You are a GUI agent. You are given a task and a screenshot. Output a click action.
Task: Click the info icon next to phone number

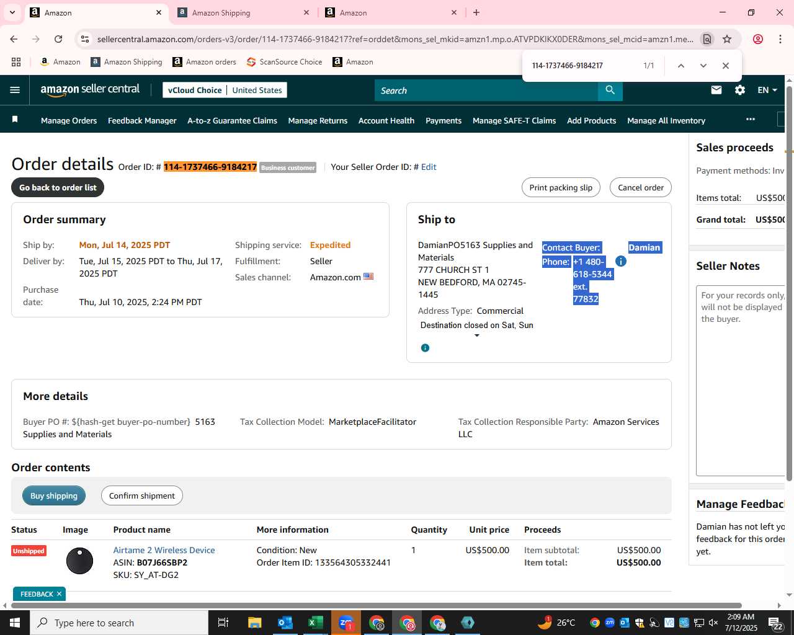[621, 261]
